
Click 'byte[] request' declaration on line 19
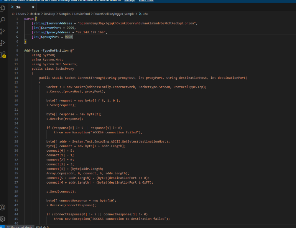(x=59, y=101)
